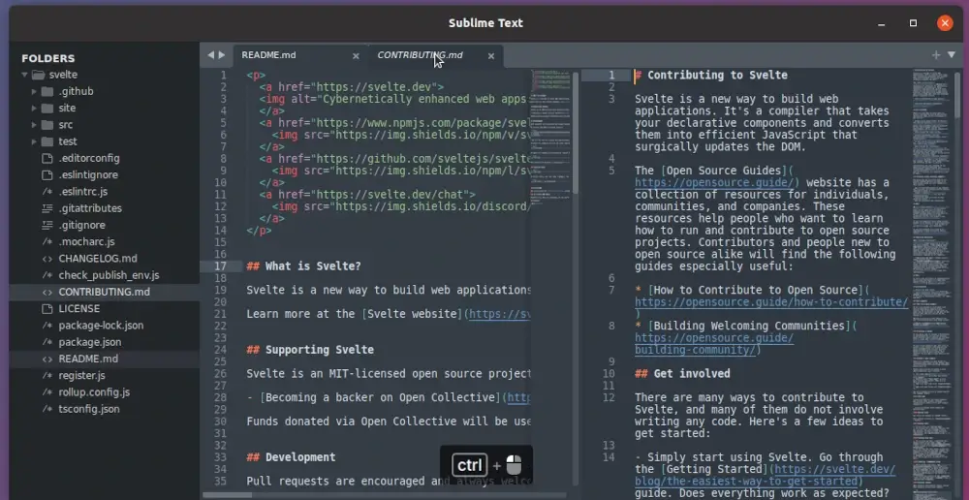
Task: Click line number 17 in README gutter
Action: coord(220,266)
